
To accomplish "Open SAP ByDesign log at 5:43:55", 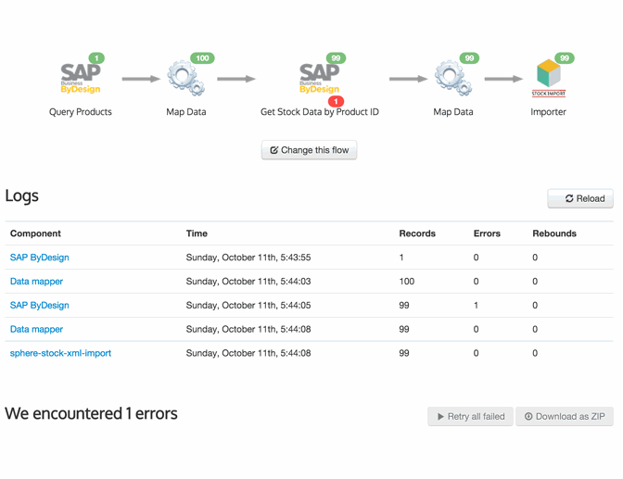I will [x=39, y=258].
